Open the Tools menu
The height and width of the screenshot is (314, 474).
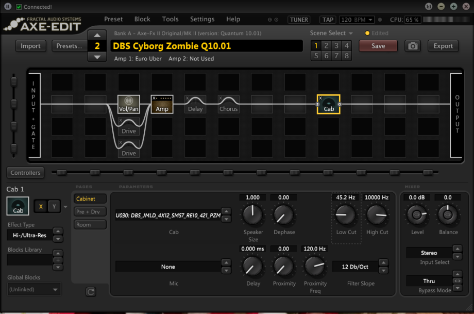coord(171,19)
